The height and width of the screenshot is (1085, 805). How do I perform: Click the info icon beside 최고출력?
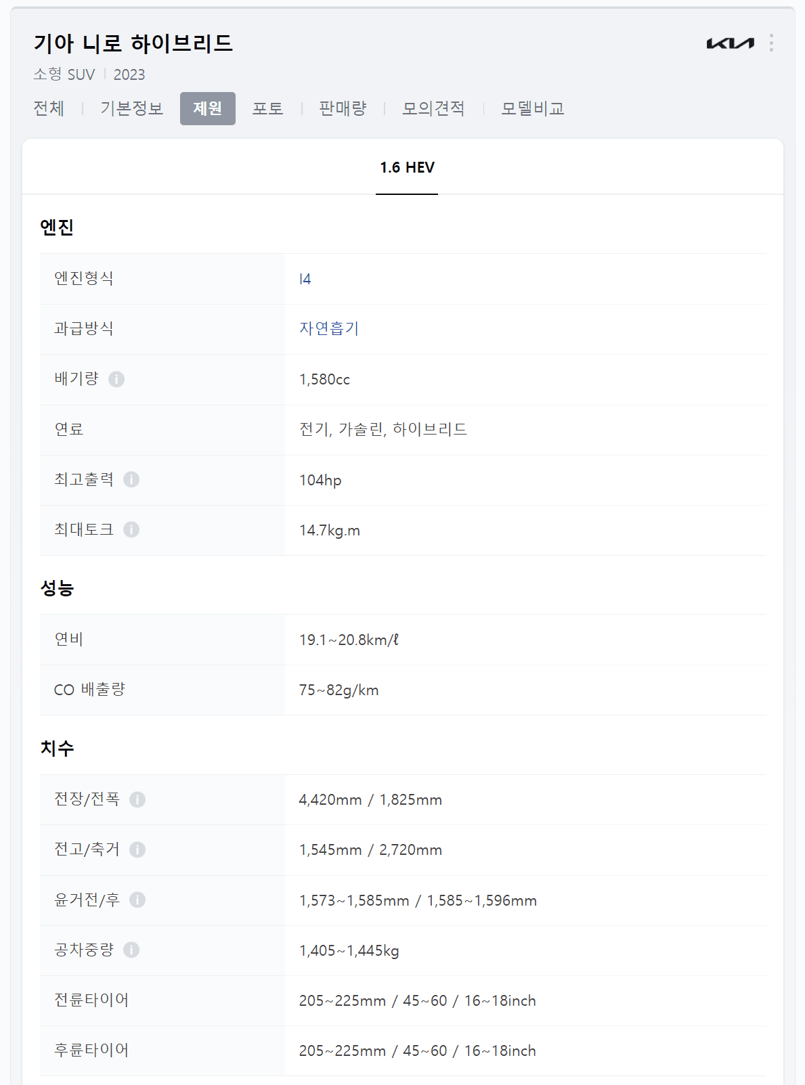(133, 480)
